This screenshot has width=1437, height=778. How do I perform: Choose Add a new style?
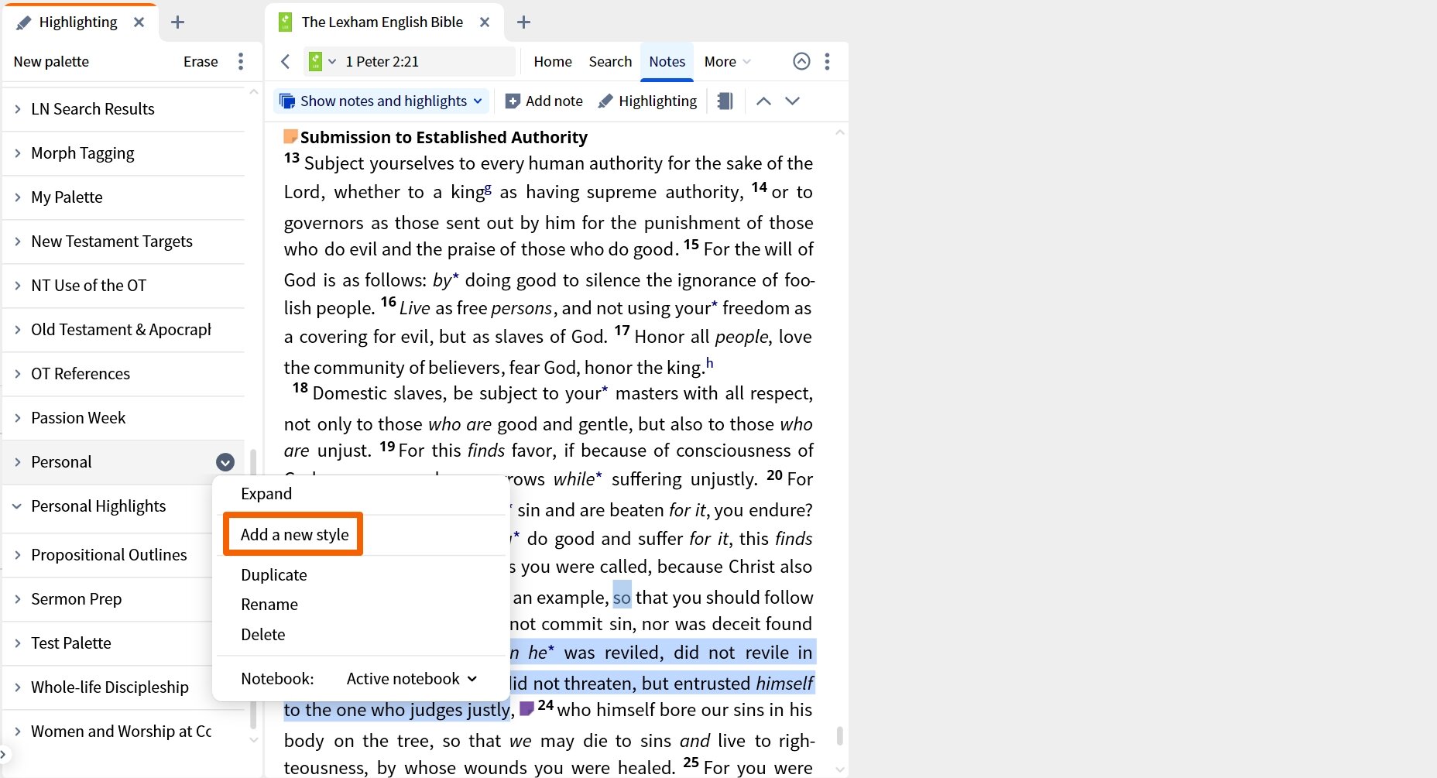[294, 535]
